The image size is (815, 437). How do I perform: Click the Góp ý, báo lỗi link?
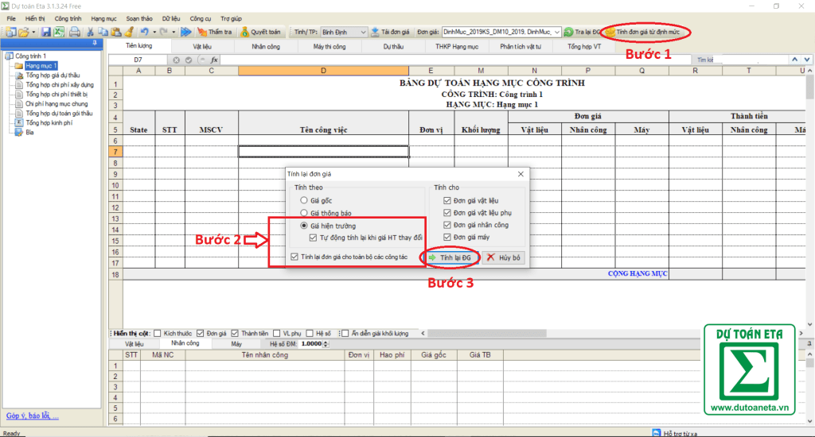pos(32,416)
